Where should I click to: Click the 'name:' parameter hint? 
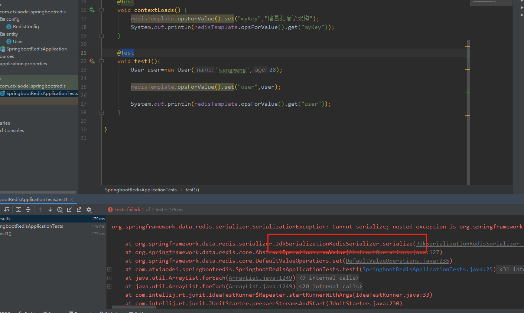tap(205, 70)
